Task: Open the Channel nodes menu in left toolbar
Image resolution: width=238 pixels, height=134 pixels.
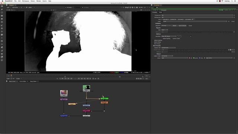Action: pos(2,16)
